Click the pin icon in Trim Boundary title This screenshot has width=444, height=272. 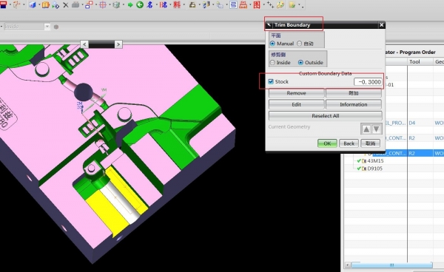(x=269, y=25)
